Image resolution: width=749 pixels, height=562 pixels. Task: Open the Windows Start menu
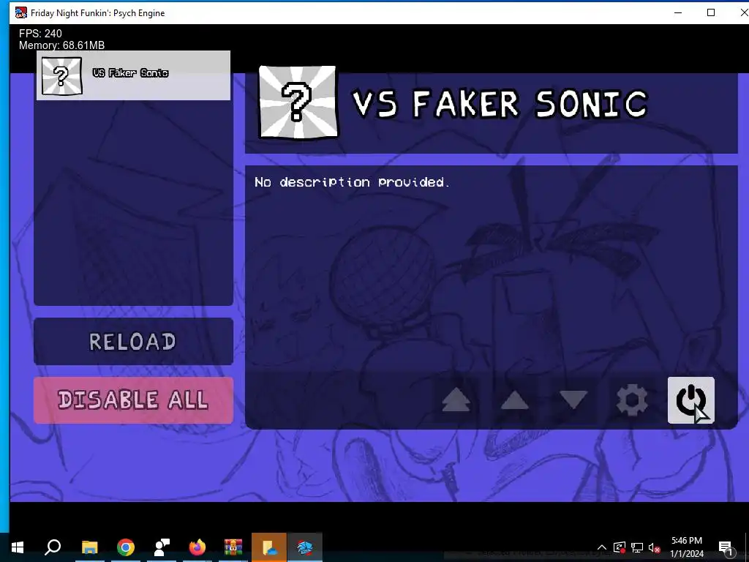click(x=18, y=547)
